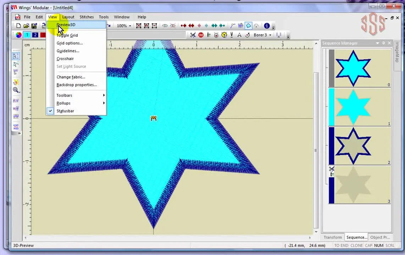Image resolution: width=405 pixels, height=255 pixels.
Task: Click the zoom-to-fit-all icon beside 100%
Action: tap(139, 26)
